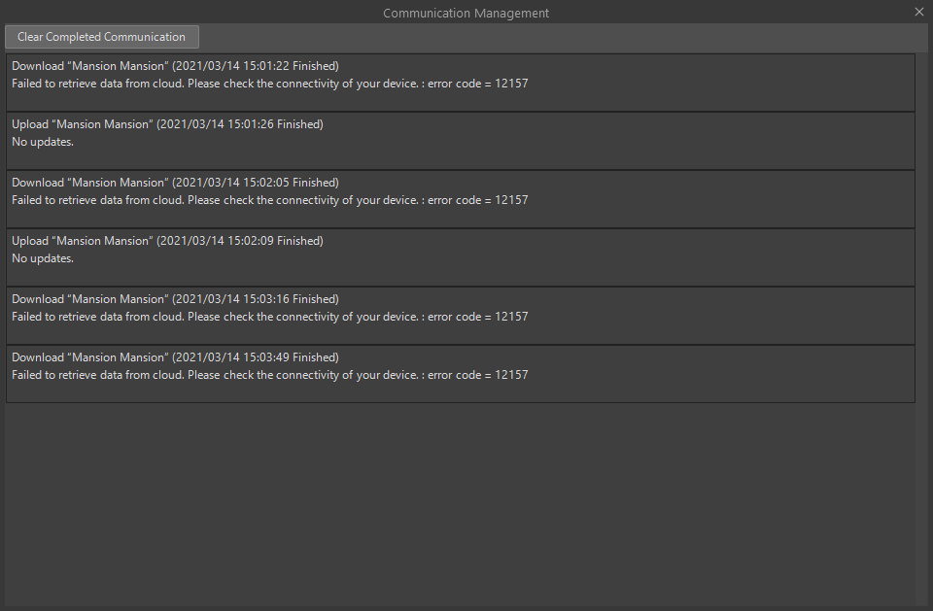Click error message in 15:02:05 download entry

pyautogui.click(x=270, y=200)
